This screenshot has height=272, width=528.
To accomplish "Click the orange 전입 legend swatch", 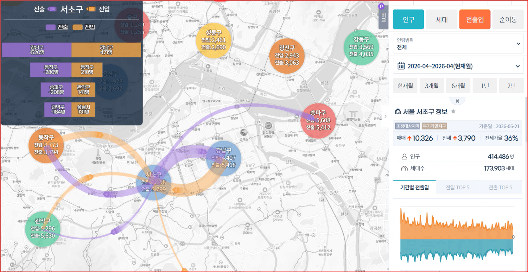I will 78,27.
